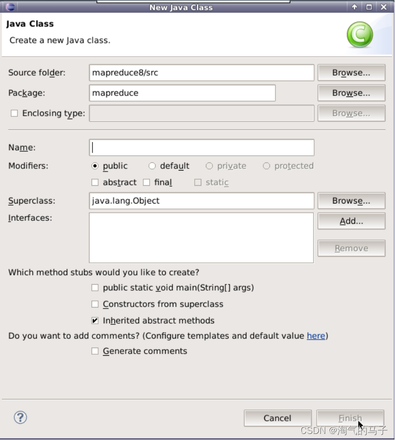Screen dimensions: 395x440
Task: Enable the abstract modifier checkbox
Action: [x=95, y=182]
